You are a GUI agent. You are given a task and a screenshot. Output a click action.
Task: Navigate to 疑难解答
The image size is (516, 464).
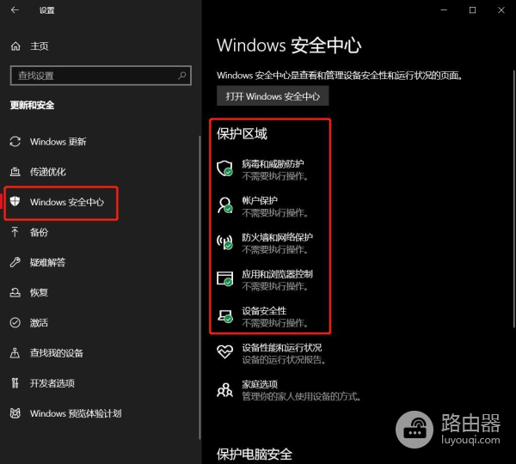(47, 262)
